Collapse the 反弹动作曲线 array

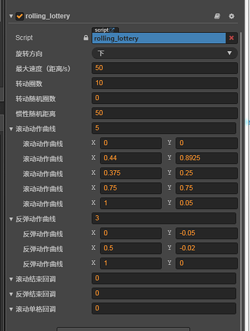click(11, 219)
